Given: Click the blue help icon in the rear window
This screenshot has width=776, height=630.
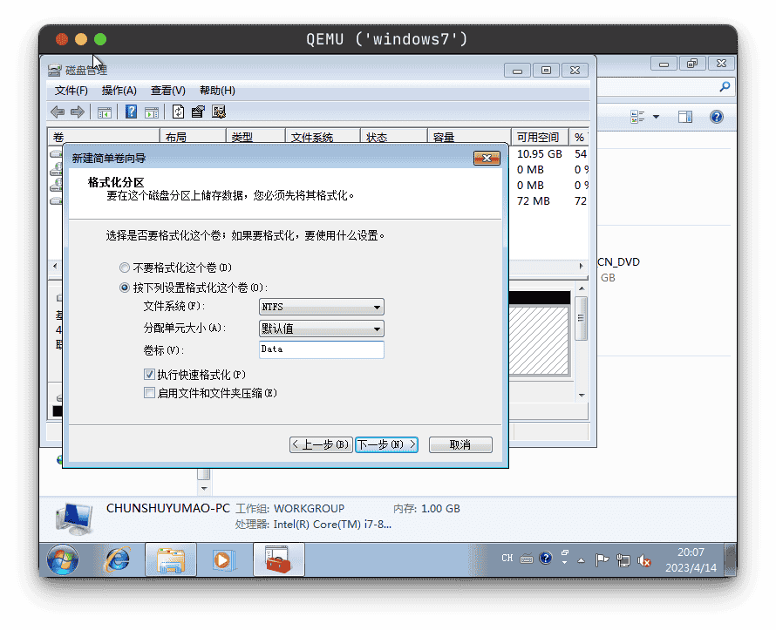Looking at the screenshot, I should pos(716,117).
